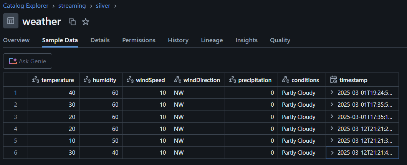Image resolution: width=407 pixels, height=165 pixels.
Task: Select the precipitation column header
Action: (x=251, y=80)
